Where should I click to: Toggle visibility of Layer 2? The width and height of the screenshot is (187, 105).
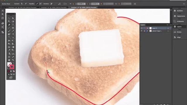(x=141, y=28)
